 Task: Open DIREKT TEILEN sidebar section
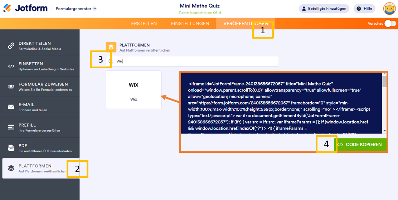tap(40, 46)
